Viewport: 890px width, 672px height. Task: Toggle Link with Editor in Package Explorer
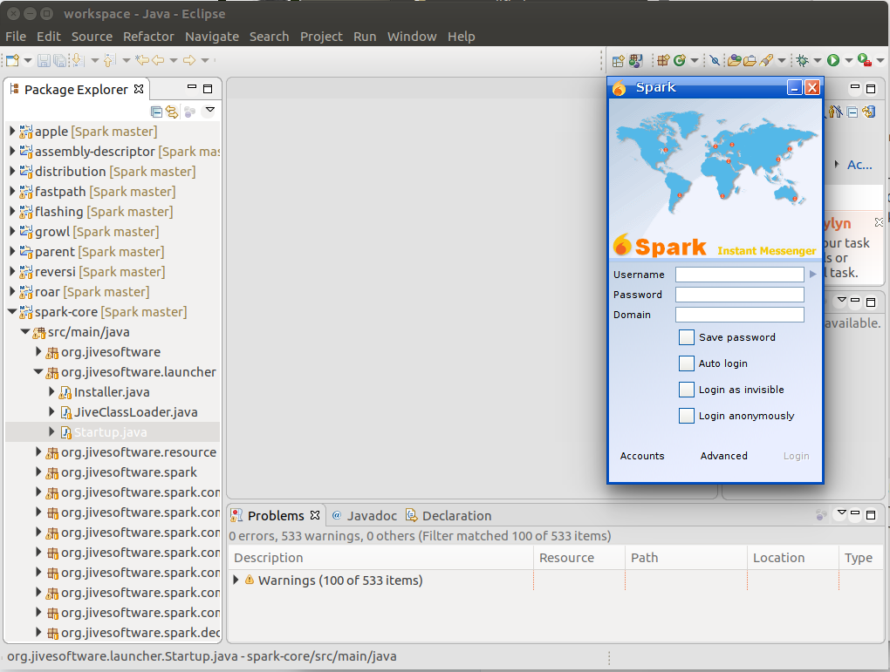(172, 112)
